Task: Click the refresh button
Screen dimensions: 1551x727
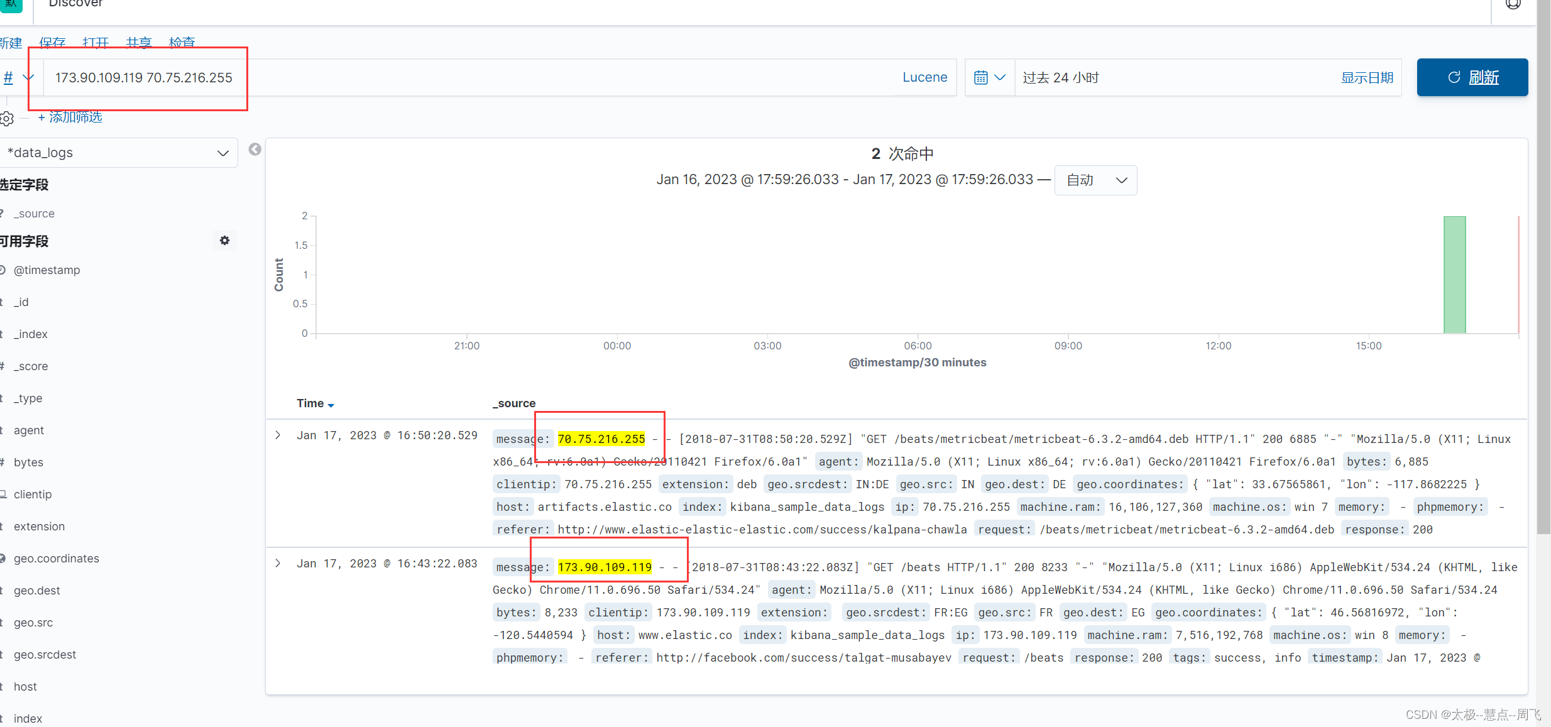Action: tap(1472, 77)
